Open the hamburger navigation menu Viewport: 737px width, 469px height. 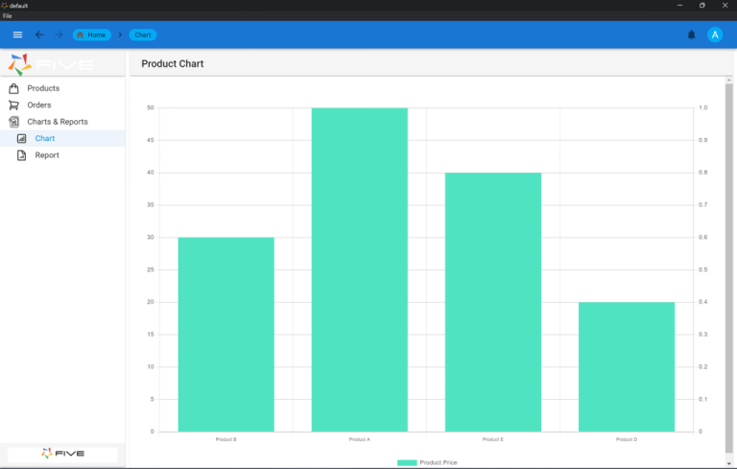pyautogui.click(x=17, y=35)
